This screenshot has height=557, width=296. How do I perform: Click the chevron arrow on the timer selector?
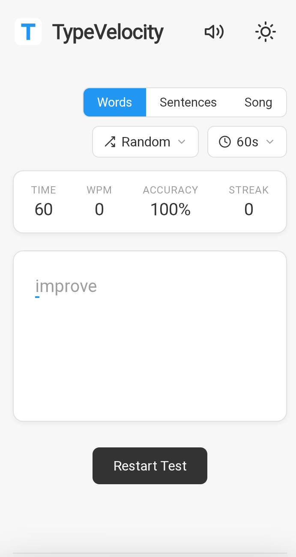(270, 141)
